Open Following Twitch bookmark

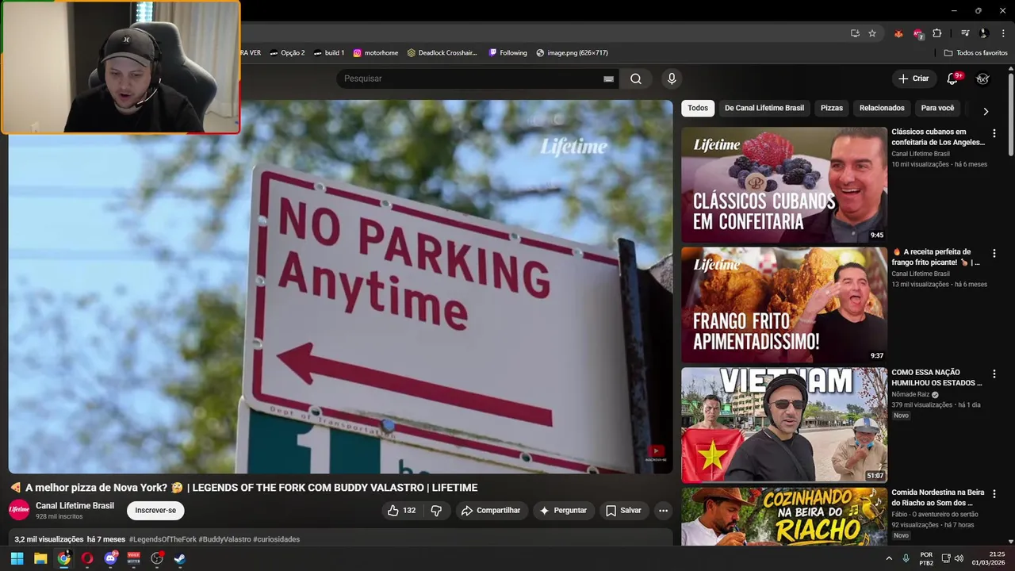point(508,53)
